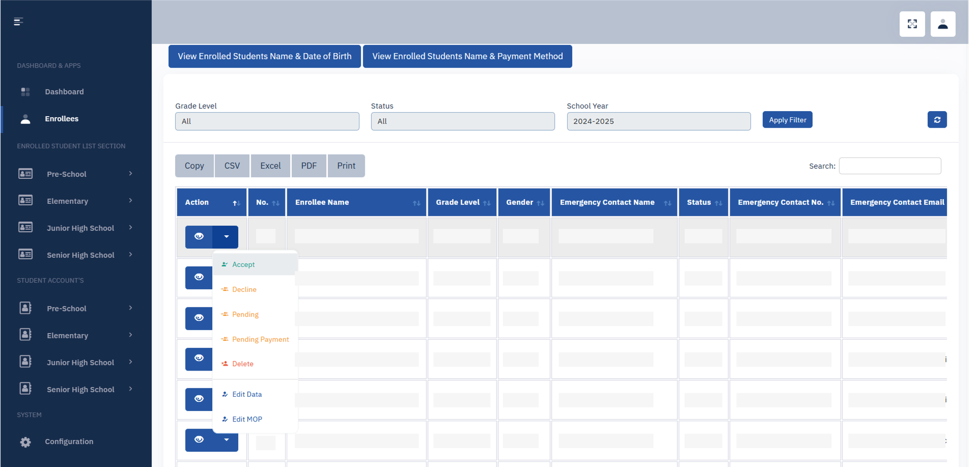Viewport: 969px width, 467px height.
Task: Expand Senior High School under Student Accounts
Action: 80,390
